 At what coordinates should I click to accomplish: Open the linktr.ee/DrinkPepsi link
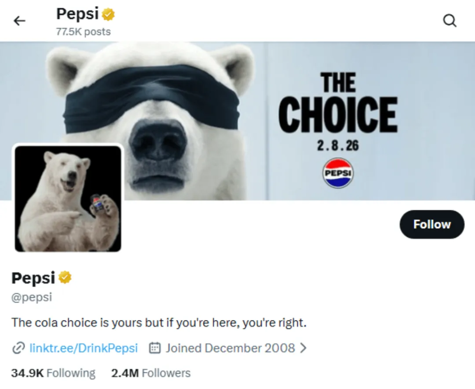point(84,348)
